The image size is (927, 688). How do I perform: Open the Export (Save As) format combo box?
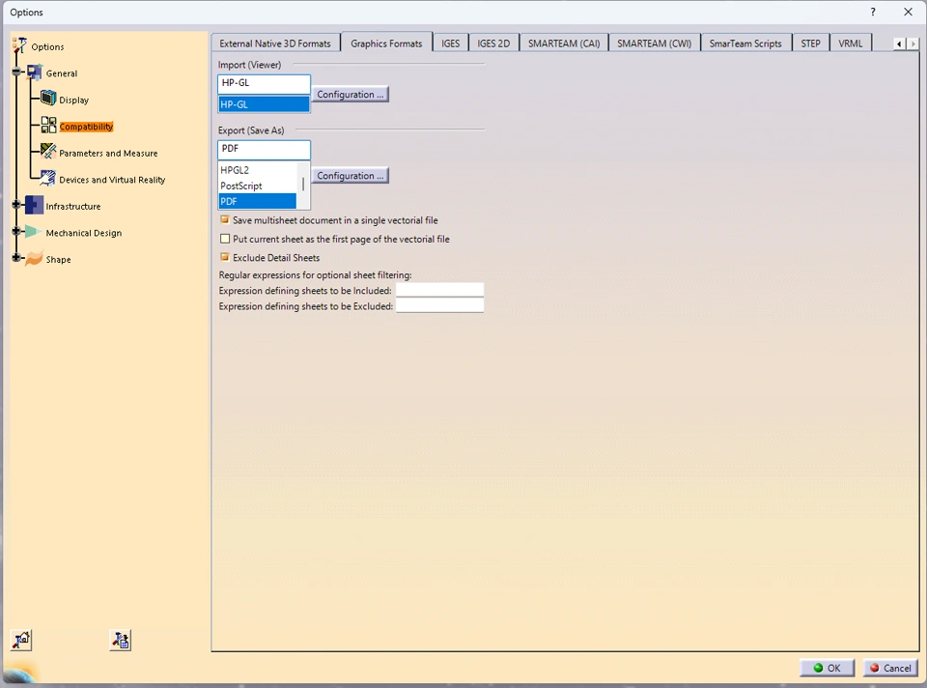point(264,149)
